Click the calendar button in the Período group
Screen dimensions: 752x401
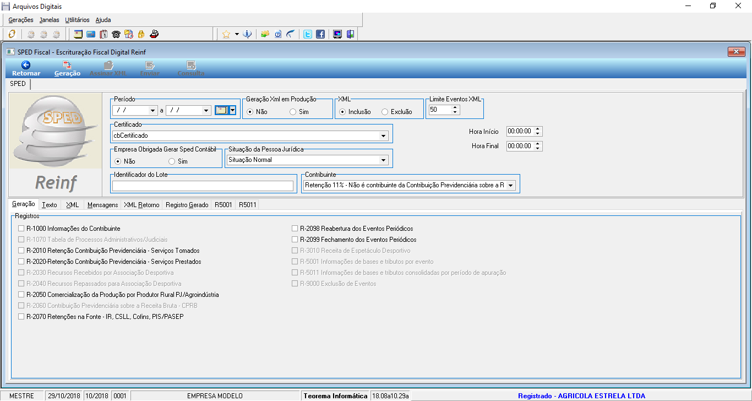tap(221, 110)
